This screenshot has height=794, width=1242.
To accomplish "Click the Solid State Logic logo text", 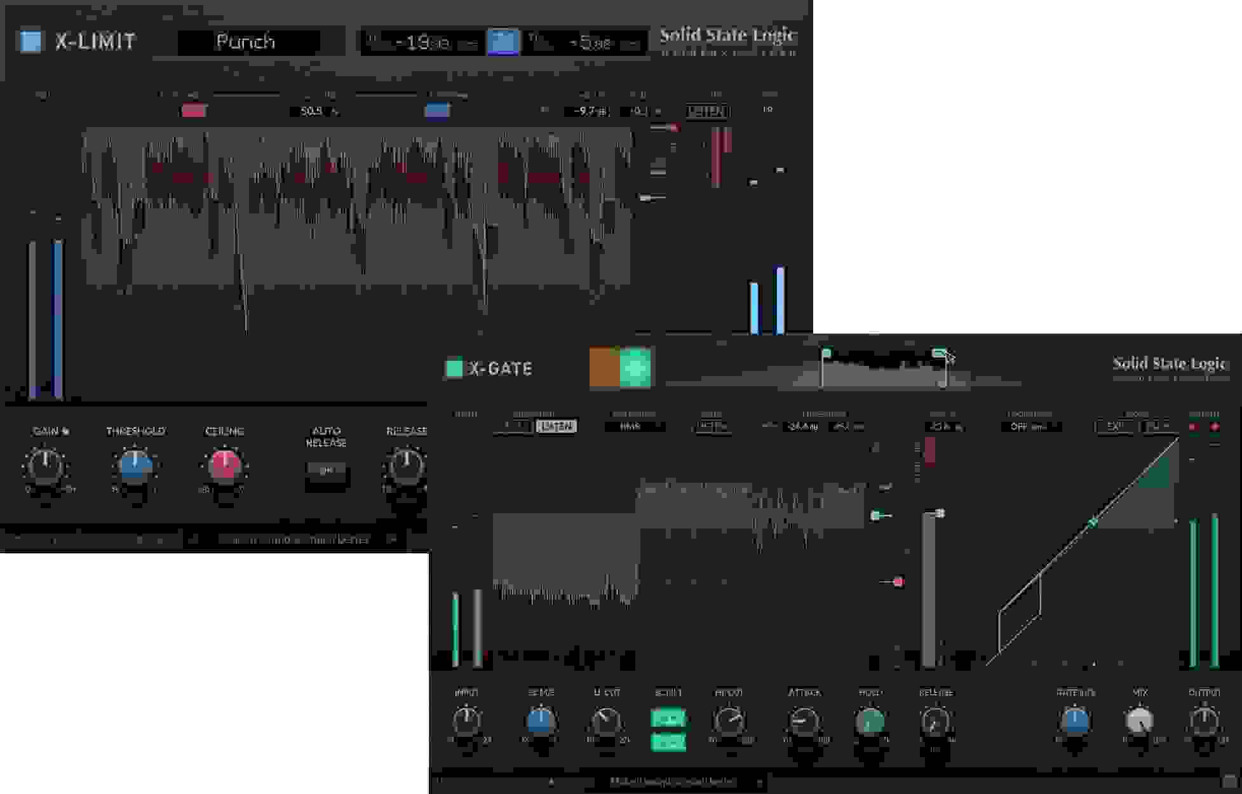I will click(729, 35).
